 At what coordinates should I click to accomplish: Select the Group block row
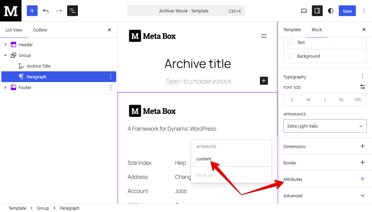58,55
